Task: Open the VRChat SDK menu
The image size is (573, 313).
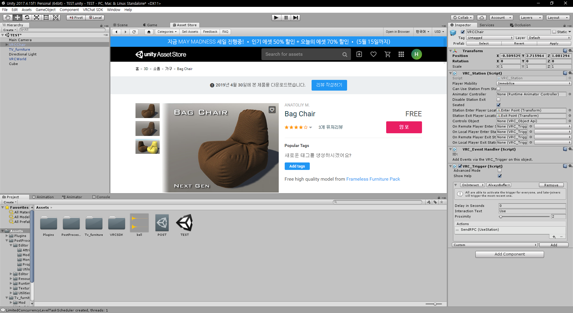Action: pos(93,10)
